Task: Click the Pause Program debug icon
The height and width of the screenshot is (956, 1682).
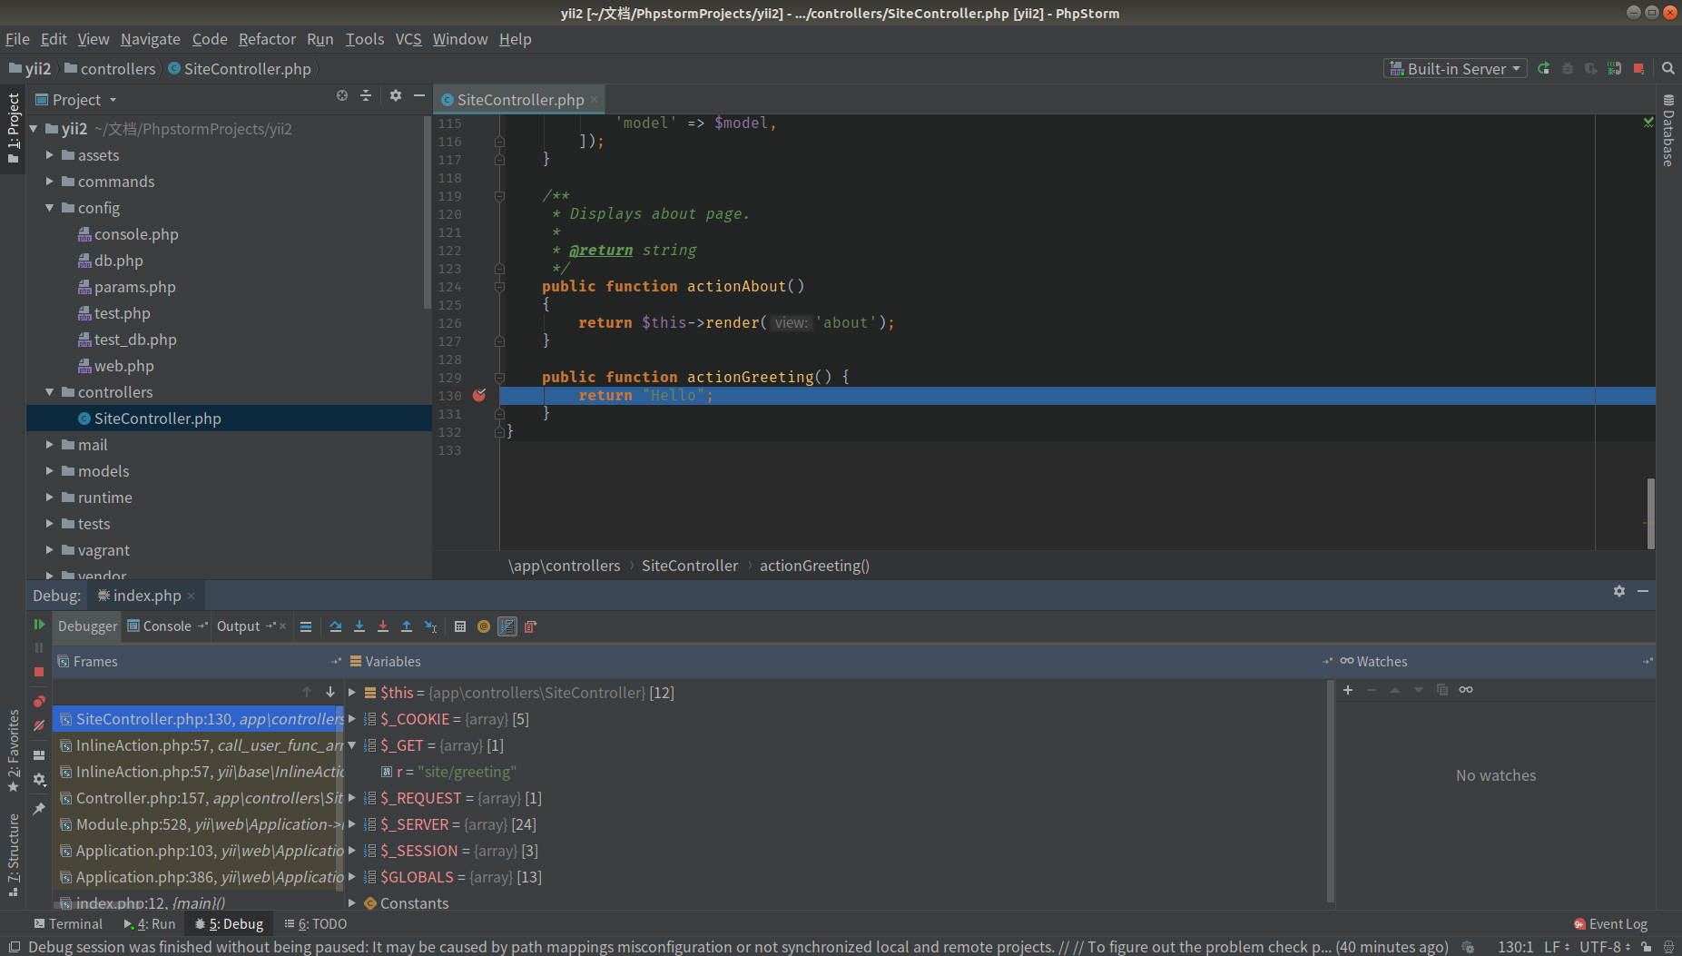Action: click(x=39, y=648)
